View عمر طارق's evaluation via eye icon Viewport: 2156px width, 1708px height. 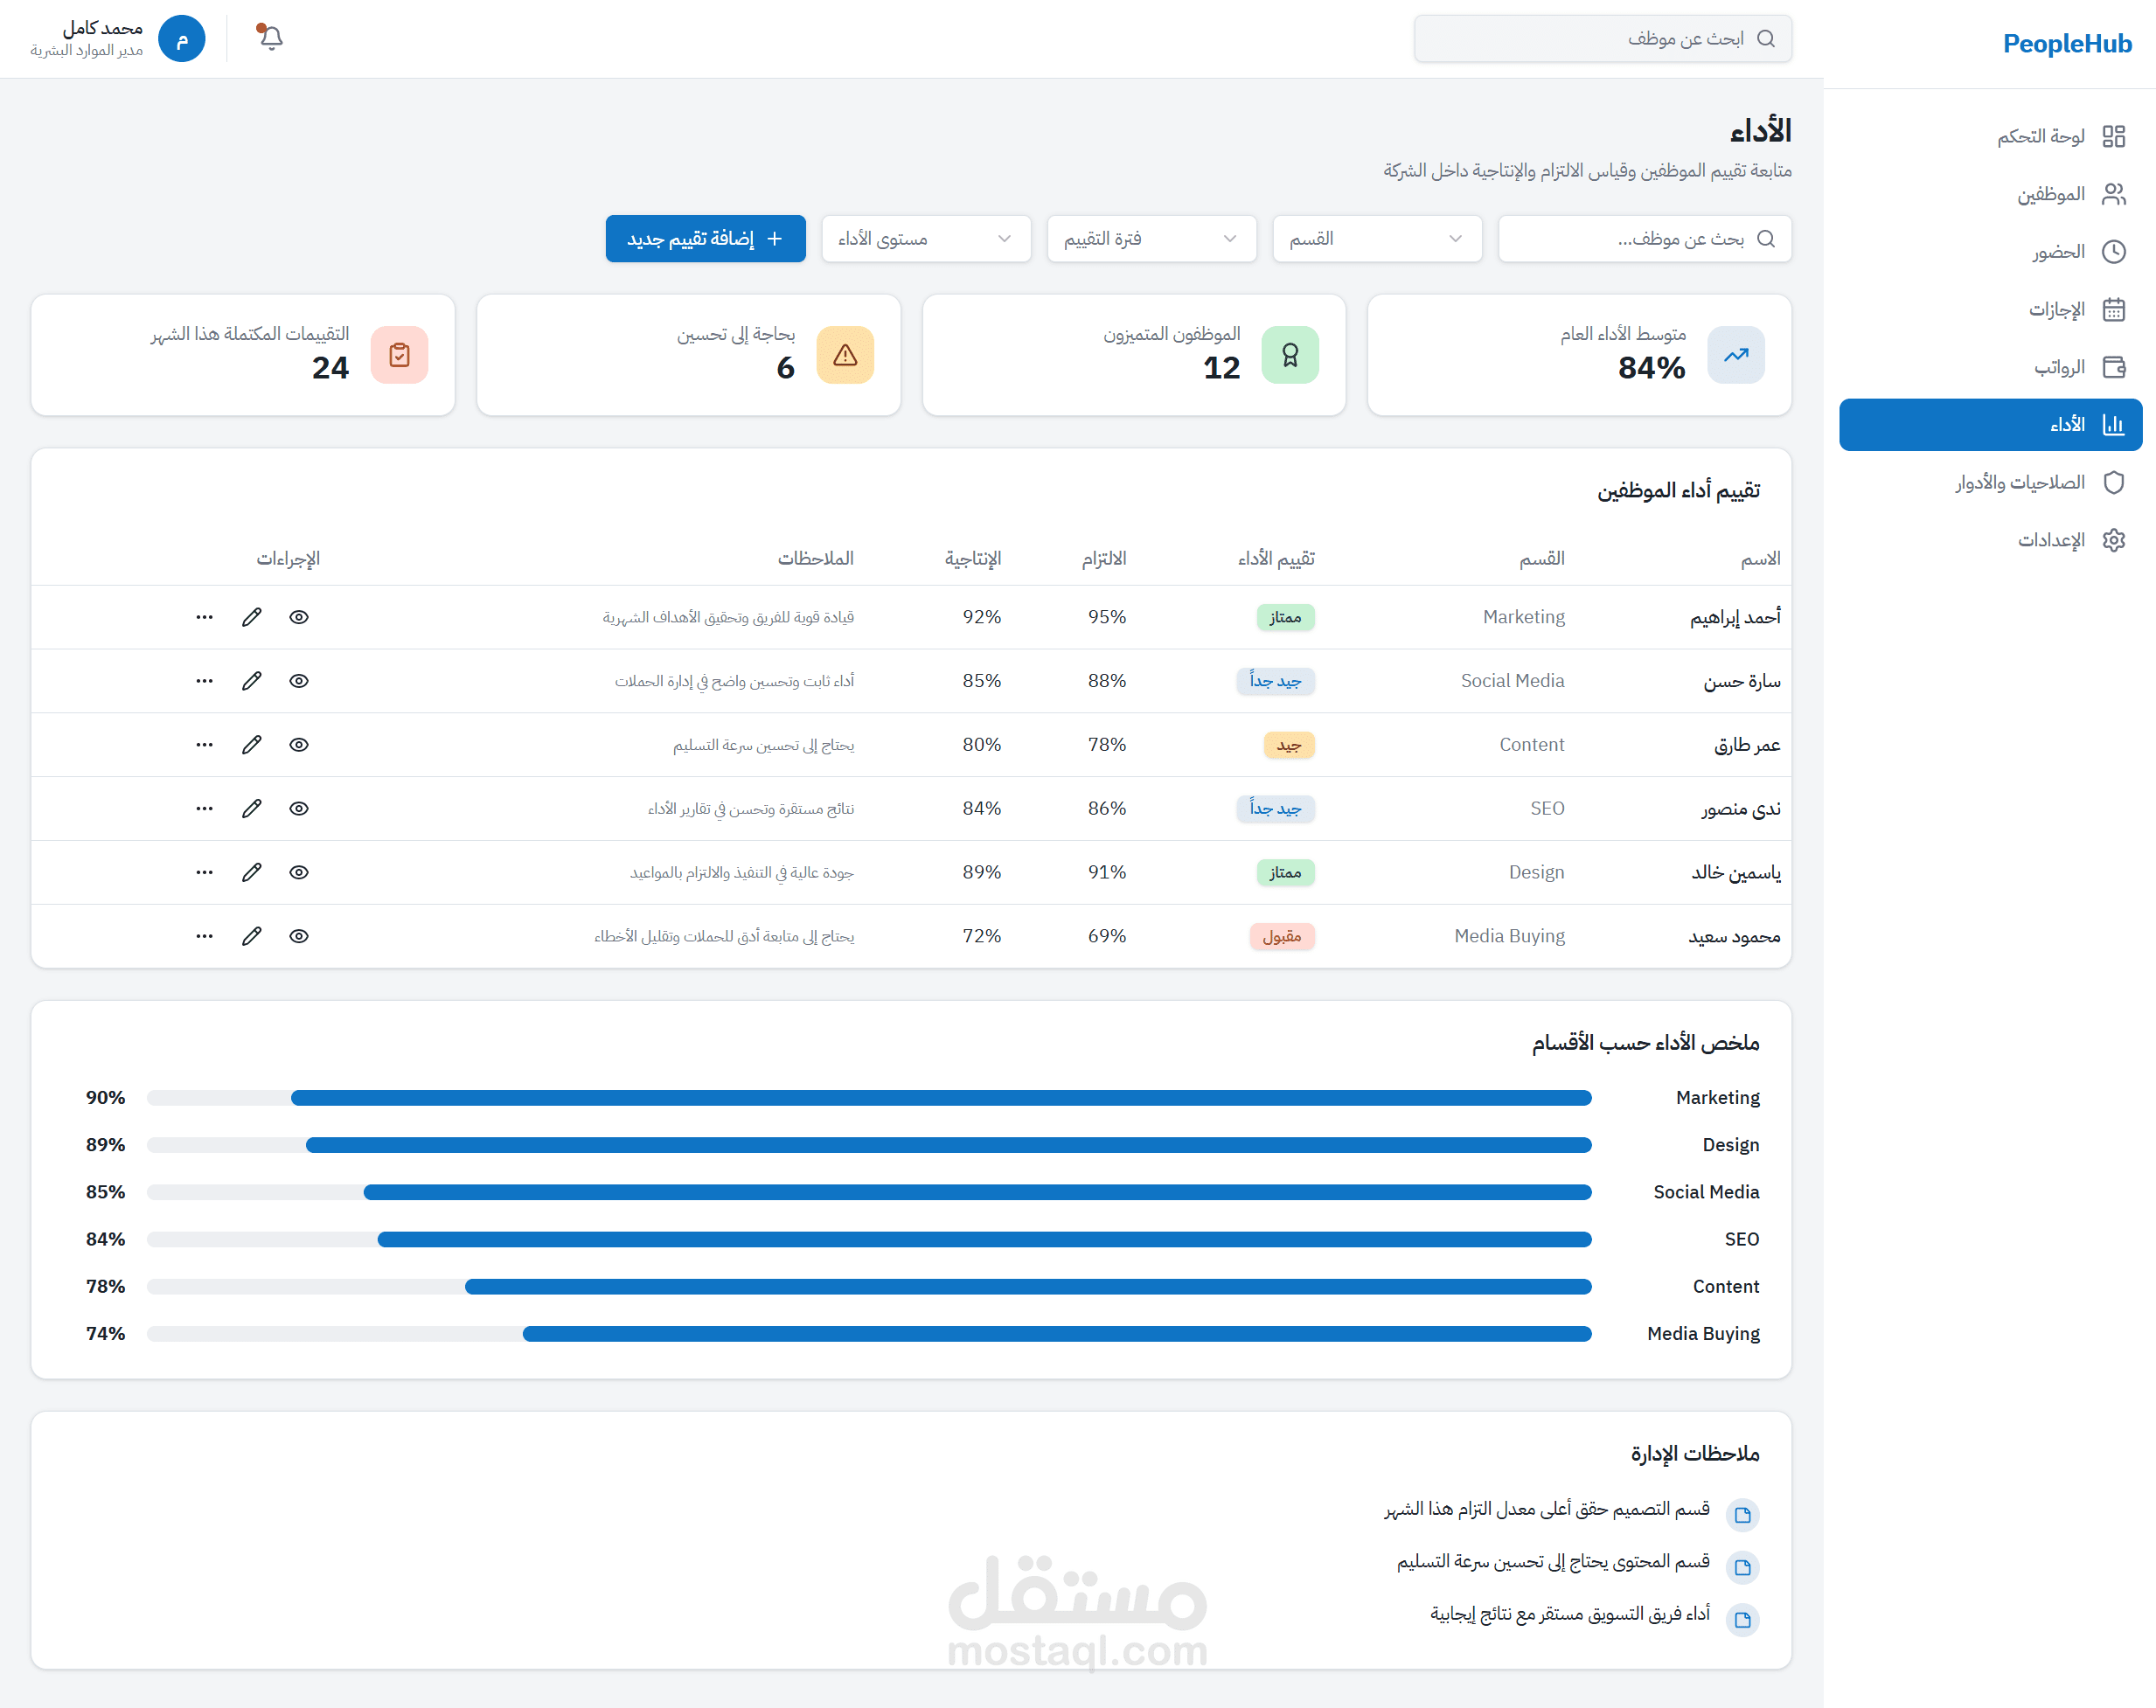299,745
